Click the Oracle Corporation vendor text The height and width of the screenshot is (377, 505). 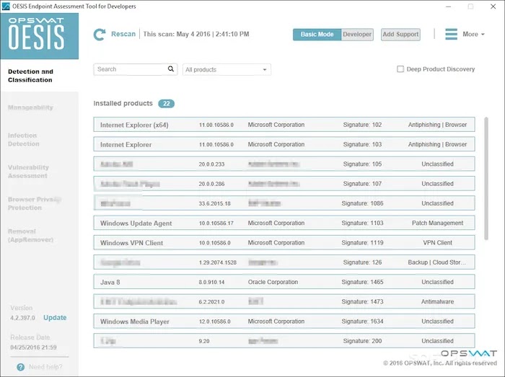(273, 282)
